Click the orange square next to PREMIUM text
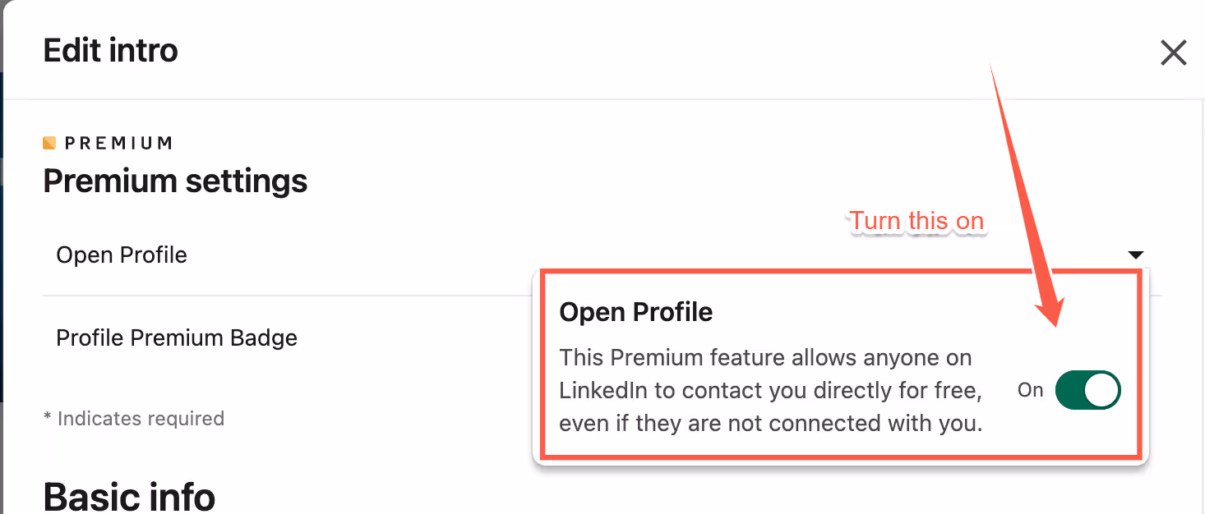The width and height of the screenshot is (1205, 514). (x=48, y=142)
